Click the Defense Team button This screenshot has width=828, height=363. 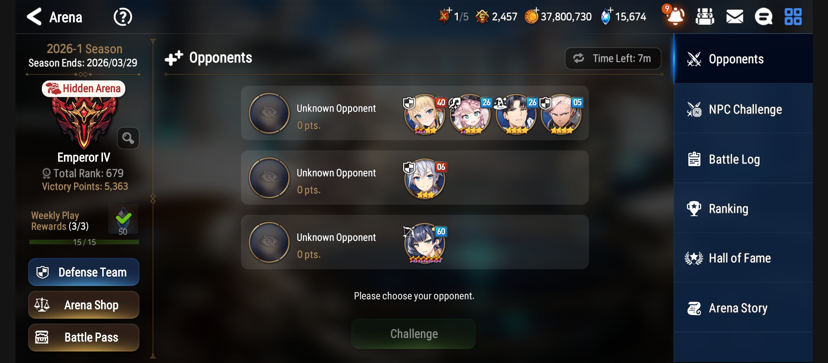(x=84, y=272)
